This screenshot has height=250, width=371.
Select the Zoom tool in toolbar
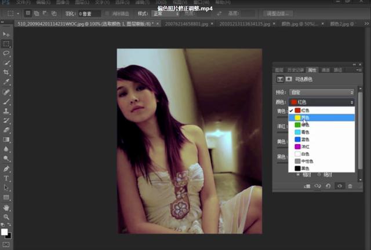(x=6, y=216)
